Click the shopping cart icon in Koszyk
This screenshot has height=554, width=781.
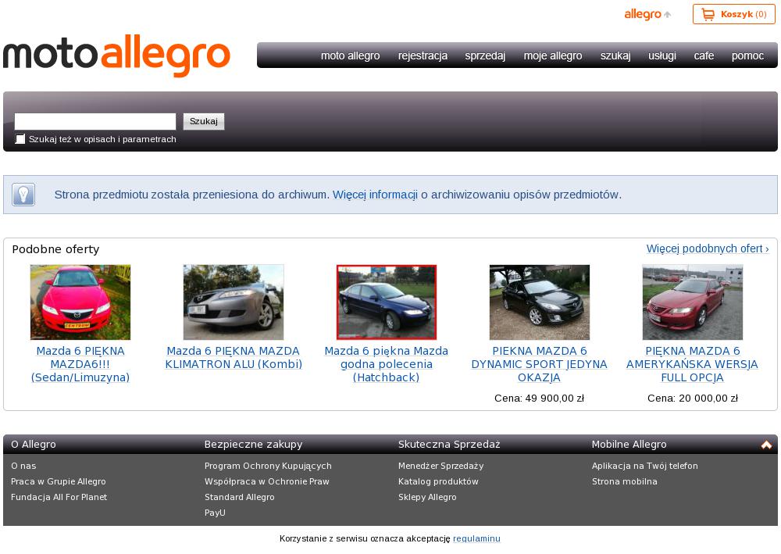[x=708, y=14]
